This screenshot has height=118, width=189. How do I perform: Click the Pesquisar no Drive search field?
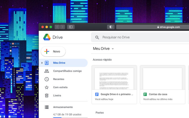[x=140, y=37]
